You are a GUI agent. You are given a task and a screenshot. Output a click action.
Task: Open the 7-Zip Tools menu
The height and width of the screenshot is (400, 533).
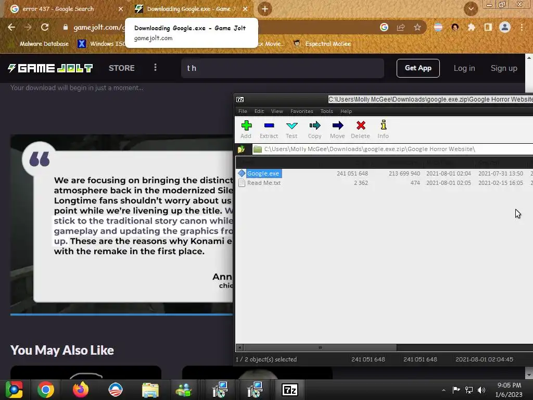327,111
